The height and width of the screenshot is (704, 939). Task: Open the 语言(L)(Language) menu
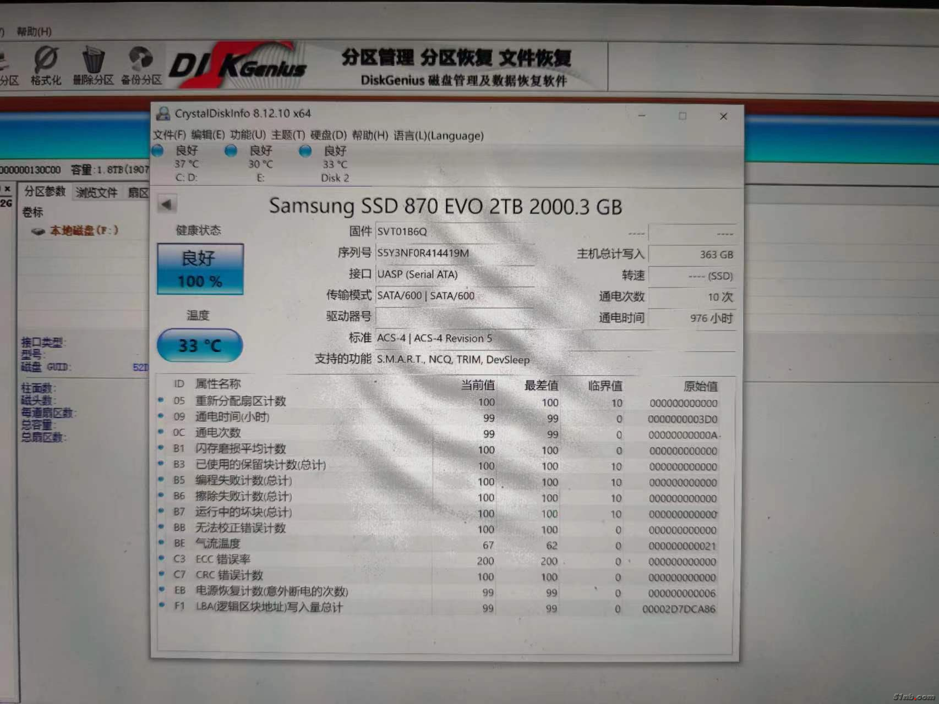[x=439, y=136]
